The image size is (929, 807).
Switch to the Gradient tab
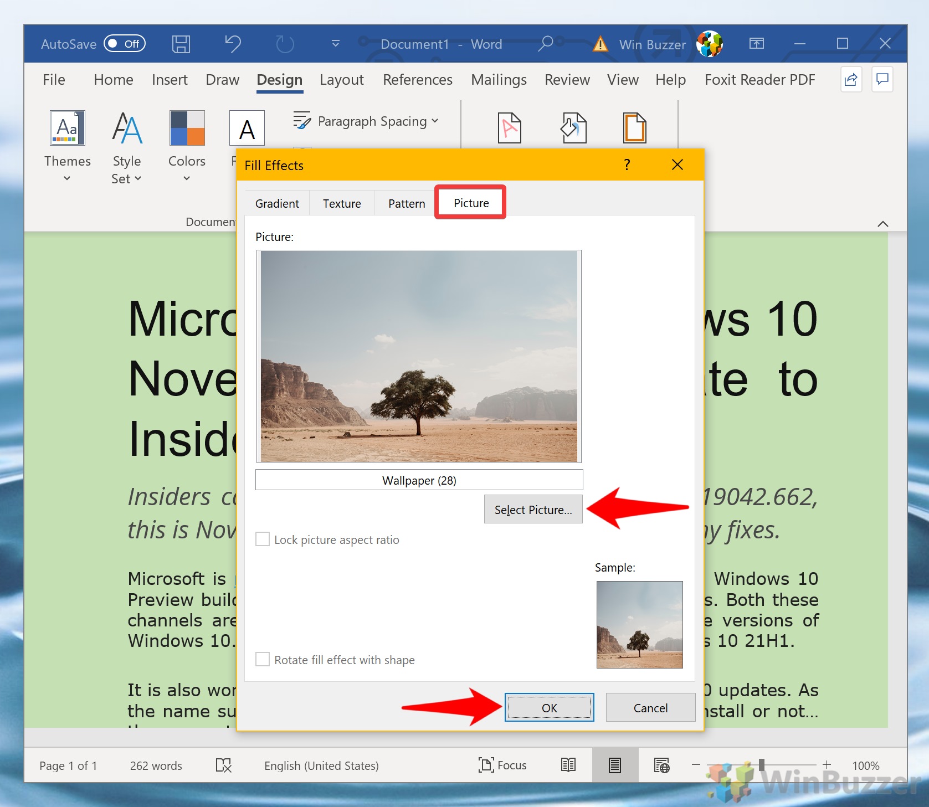277,204
